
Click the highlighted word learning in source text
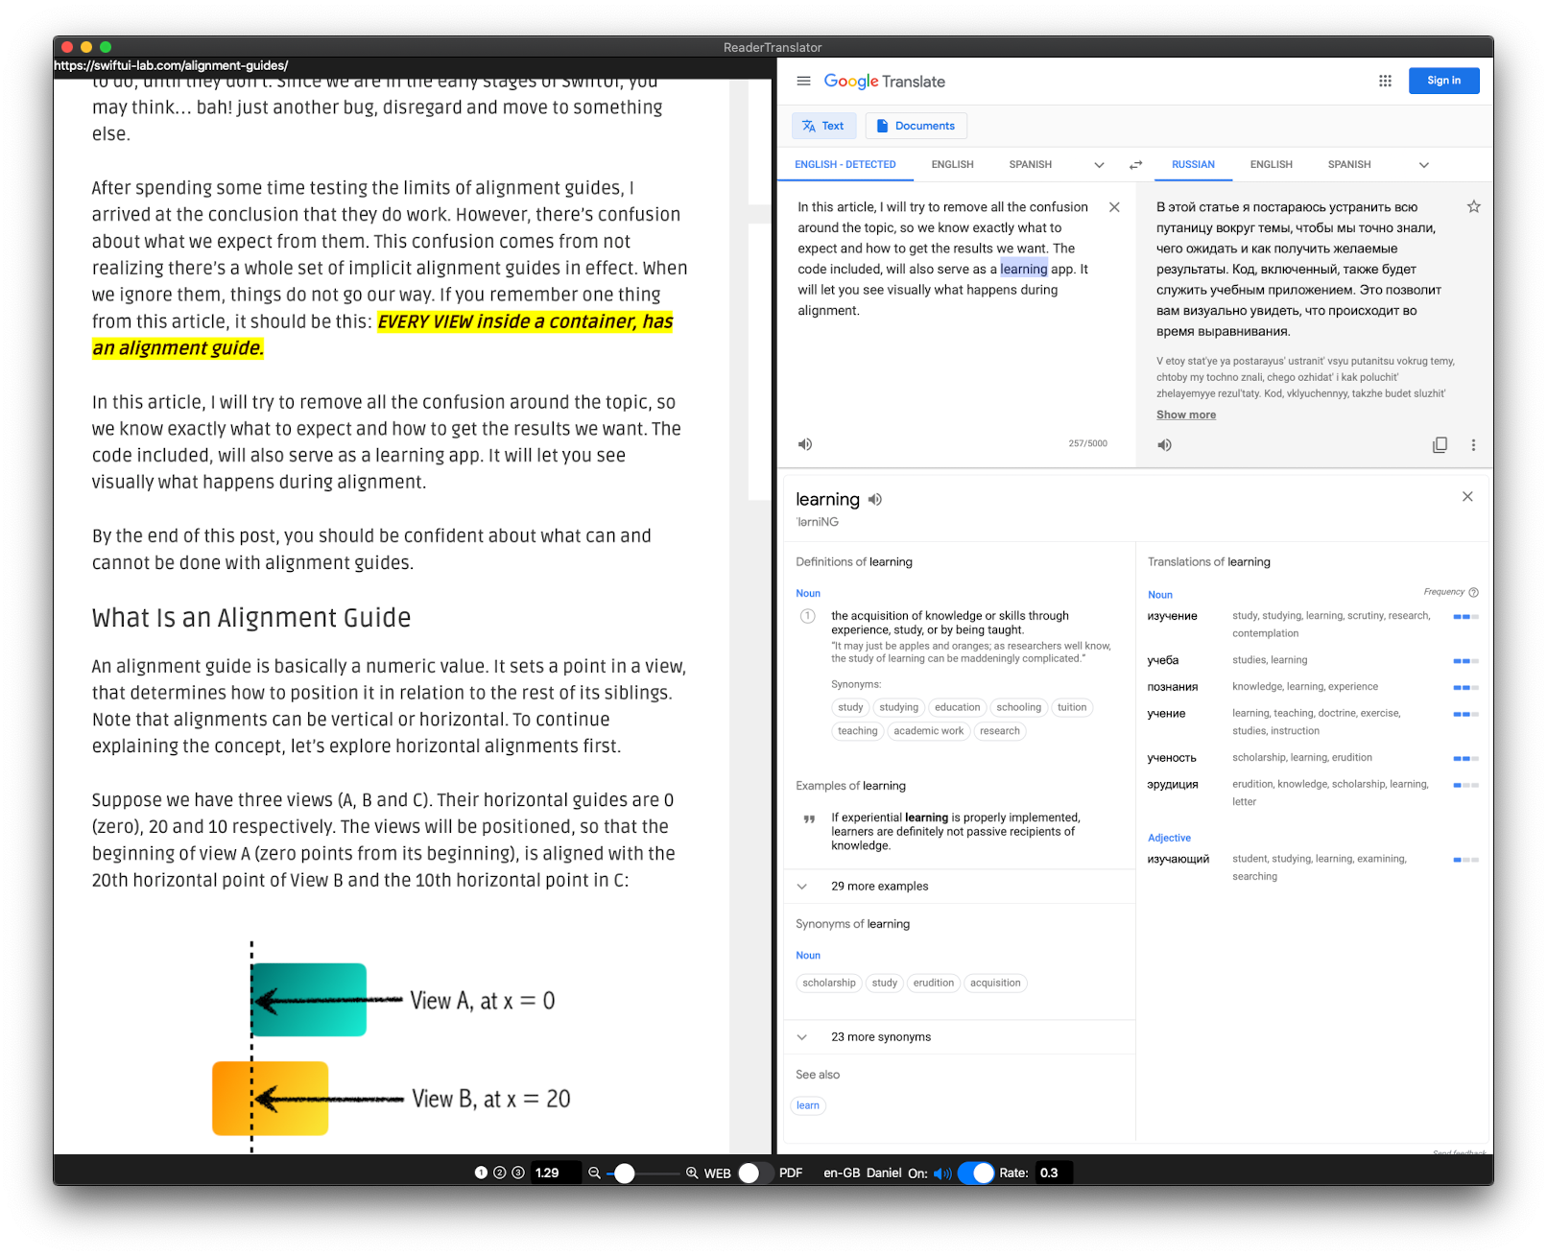coord(1023,269)
